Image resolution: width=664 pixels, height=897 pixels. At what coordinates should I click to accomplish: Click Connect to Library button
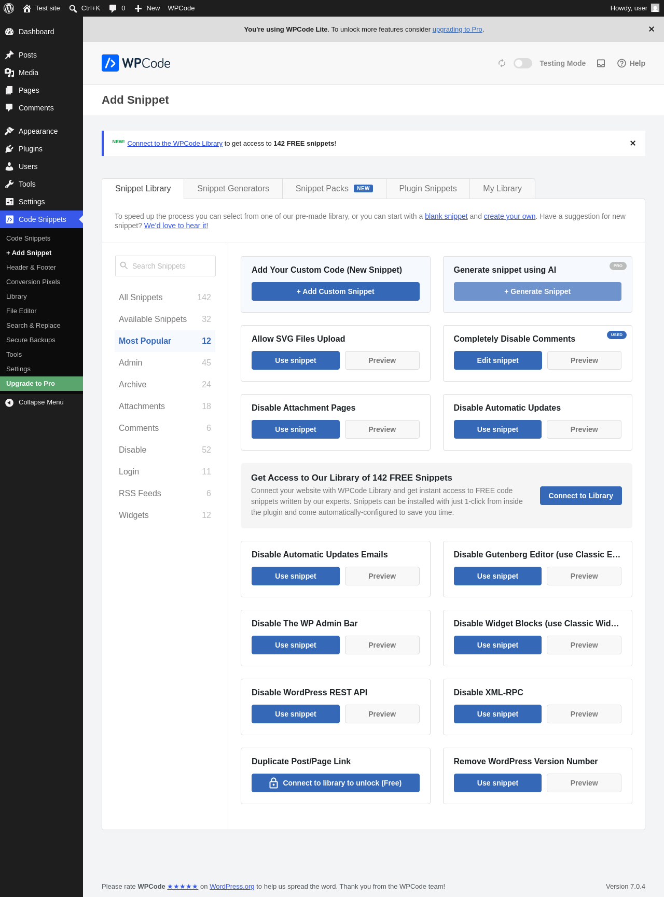pos(581,496)
